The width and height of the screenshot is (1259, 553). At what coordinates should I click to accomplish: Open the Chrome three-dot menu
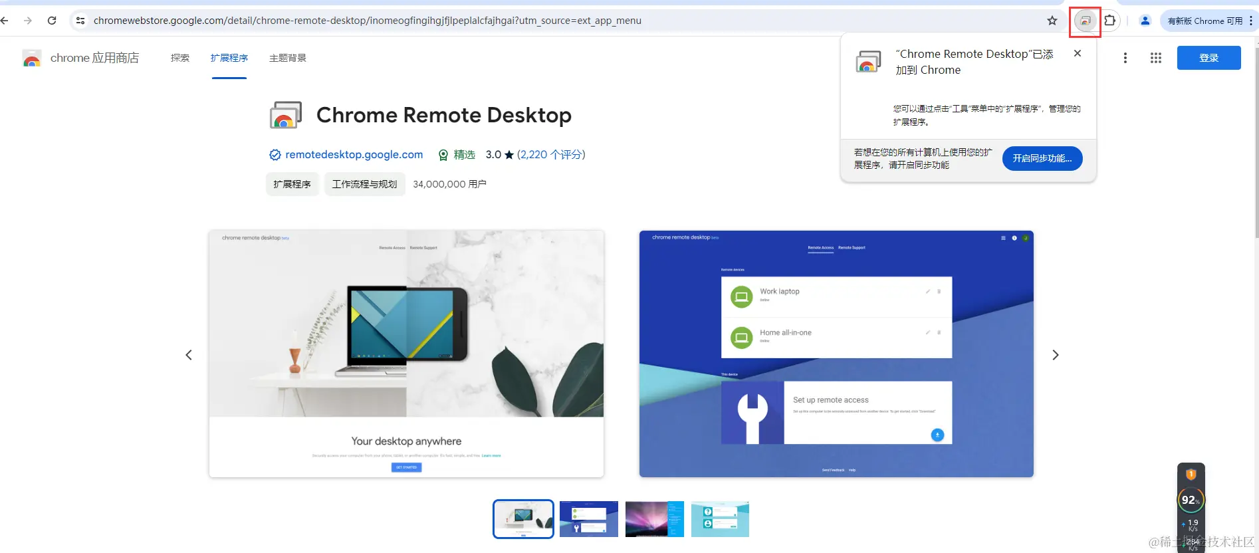[x=1251, y=21]
